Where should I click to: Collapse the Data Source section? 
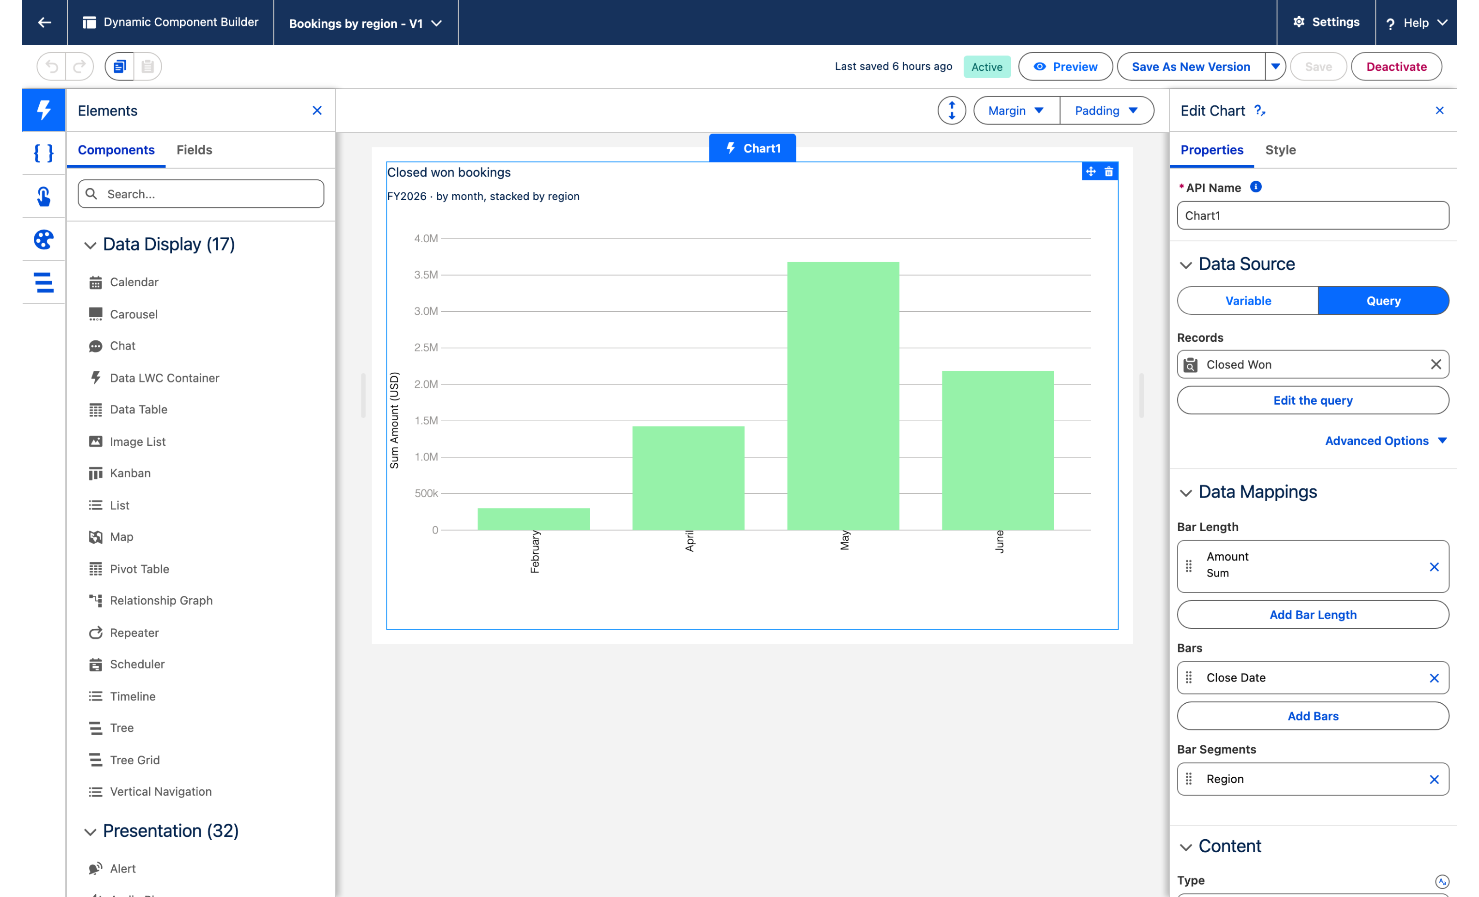(1186, 265)
